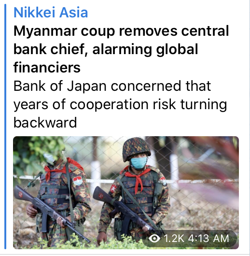Click the 1.2K view count
This screenshot has height=256, width=250.
pyautogui.click(x=174, y=239)
